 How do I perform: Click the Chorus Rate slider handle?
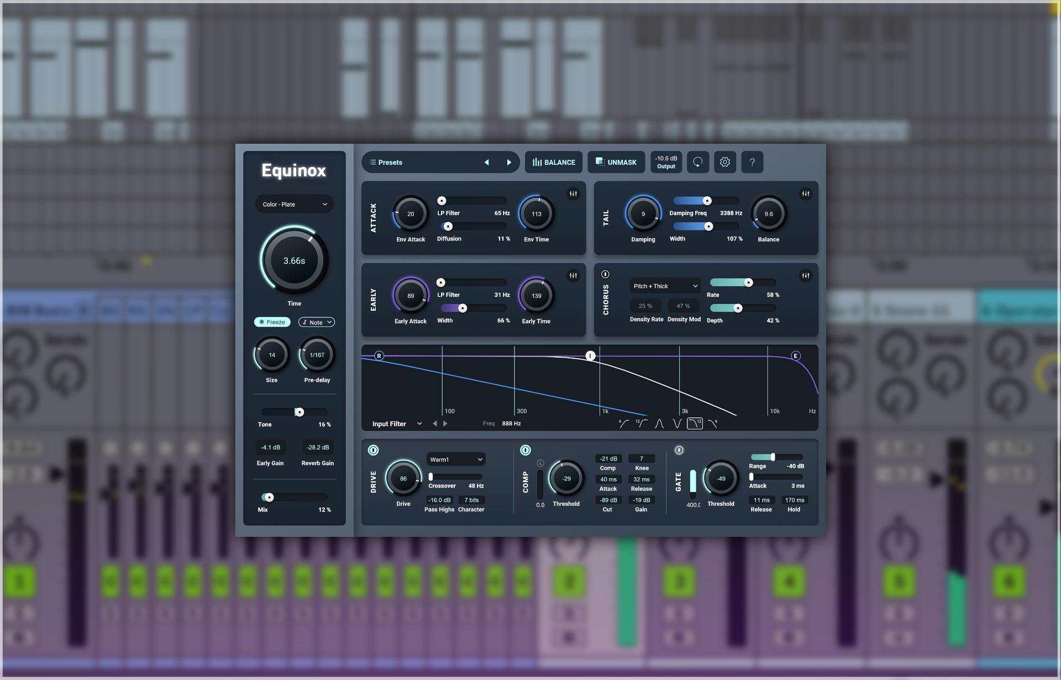(748, 283)
